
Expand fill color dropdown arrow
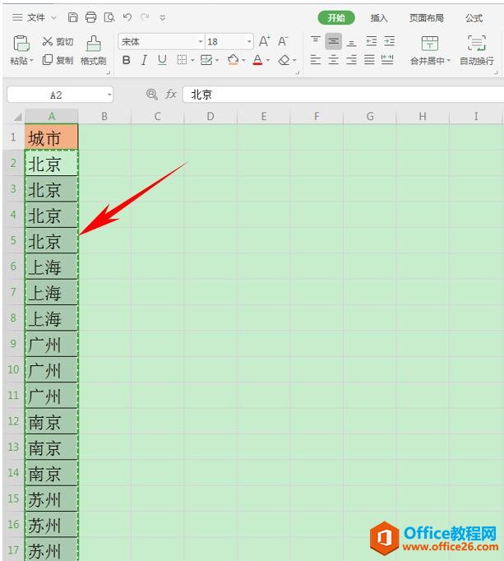[x=243, y=60]
